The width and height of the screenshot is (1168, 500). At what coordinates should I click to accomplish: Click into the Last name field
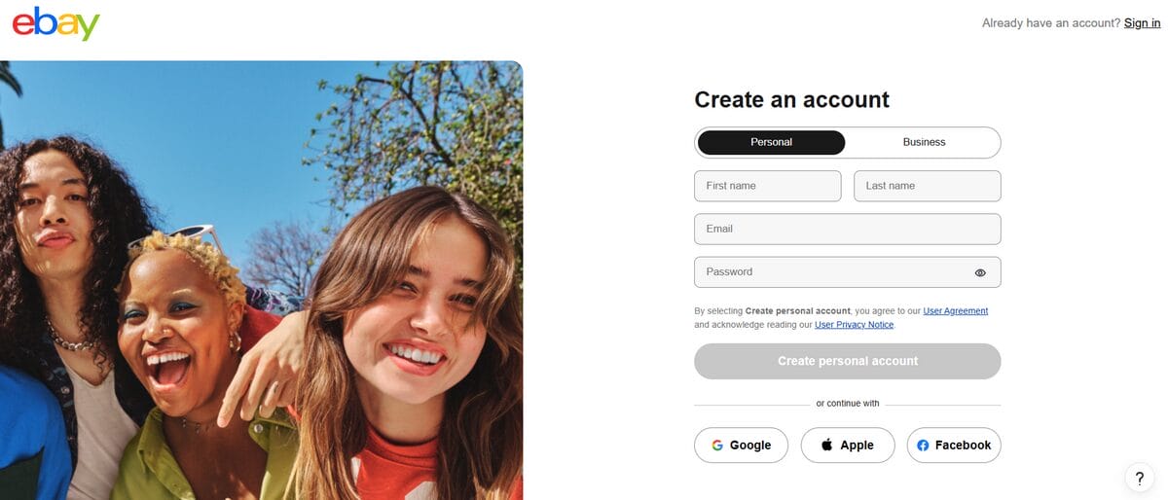(927, 186)
